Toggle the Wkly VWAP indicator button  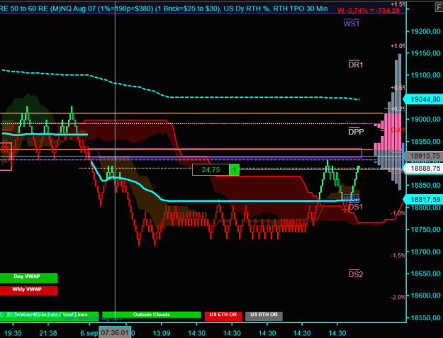pyautogui.click(x=28, y=291)
